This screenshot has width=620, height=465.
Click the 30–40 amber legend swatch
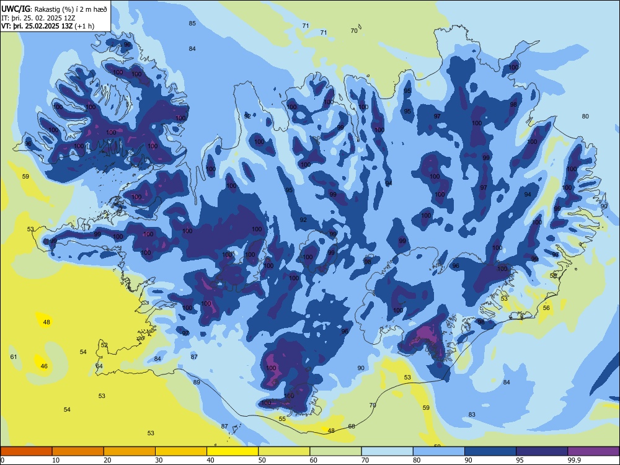point(181,451)
